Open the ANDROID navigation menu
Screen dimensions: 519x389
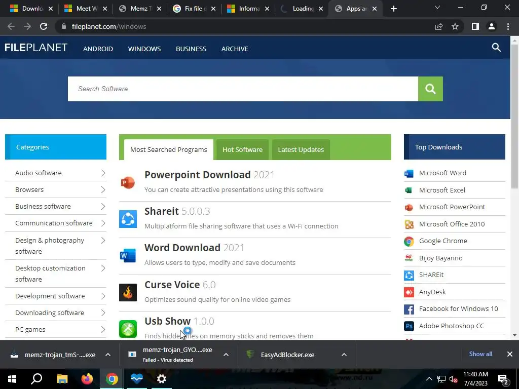point(98,49)
